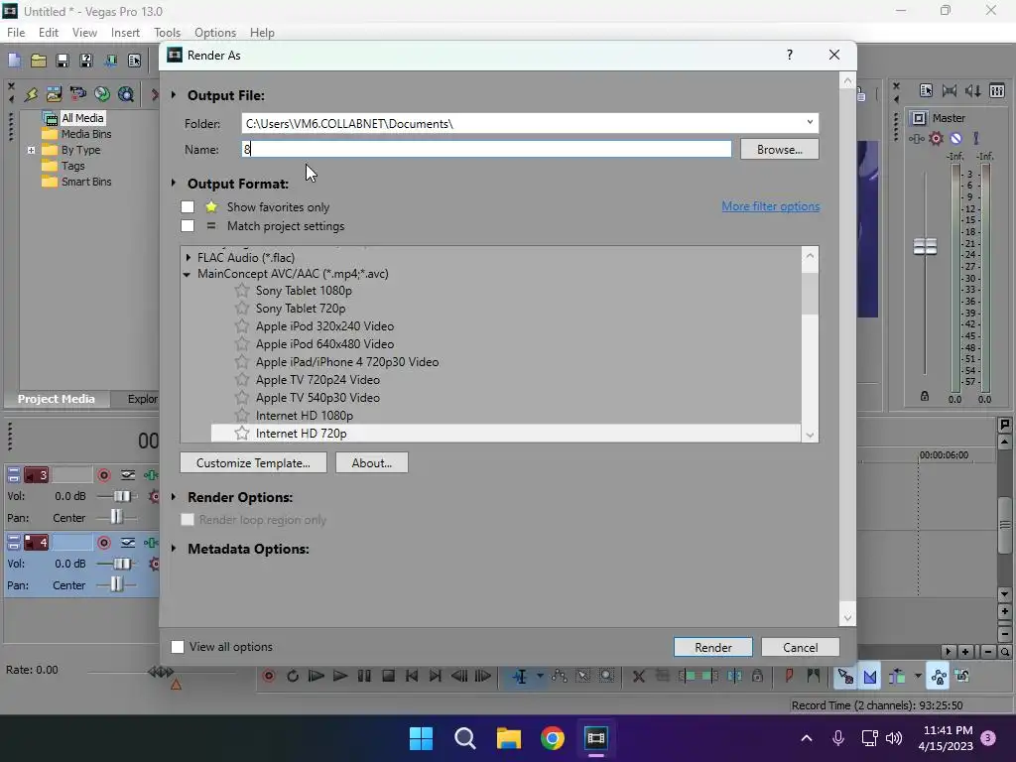Screen dimensions: 1016x762
Task: Show hidden icons in system tray
Action: tap(806, 738)
